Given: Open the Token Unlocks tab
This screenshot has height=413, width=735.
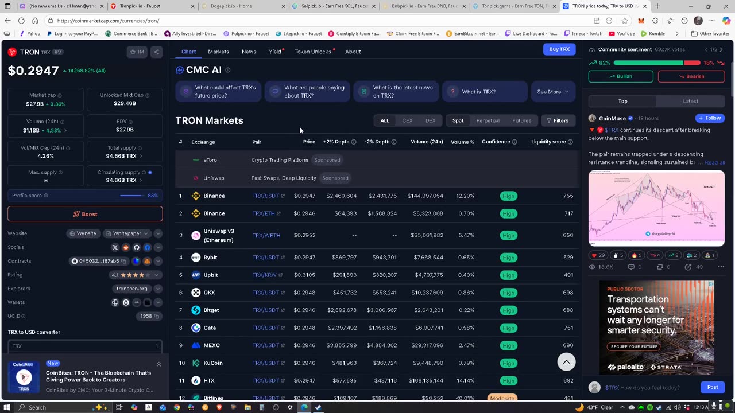Looking at the screenshot, I should point(314,52).
